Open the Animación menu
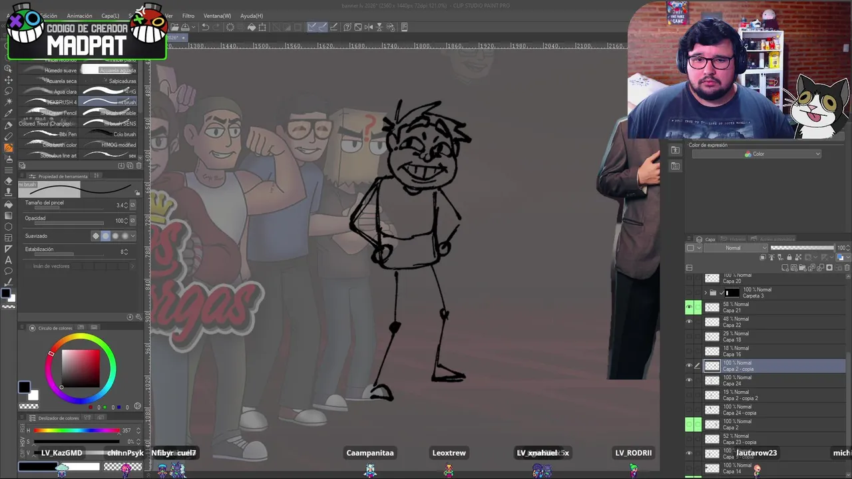 (x=79, y=16)
